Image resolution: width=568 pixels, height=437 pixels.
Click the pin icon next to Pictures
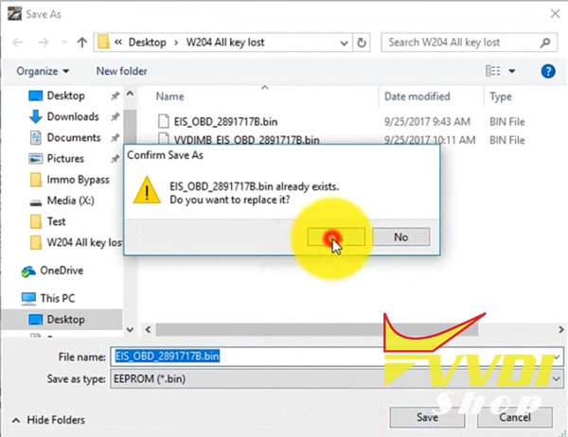coord(115,159)
